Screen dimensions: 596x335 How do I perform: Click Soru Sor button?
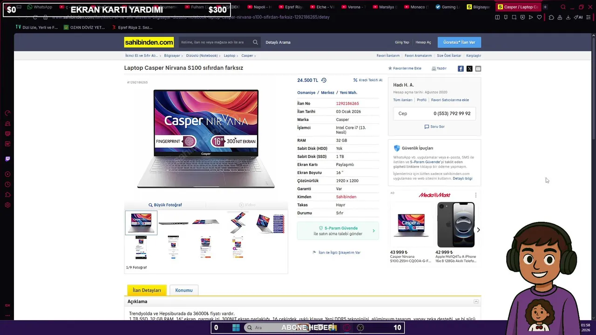[x=434, y=127]
